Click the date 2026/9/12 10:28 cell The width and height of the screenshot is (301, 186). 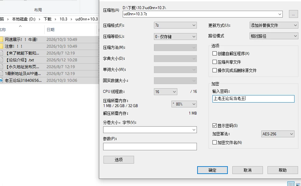[x=62, y=60]
